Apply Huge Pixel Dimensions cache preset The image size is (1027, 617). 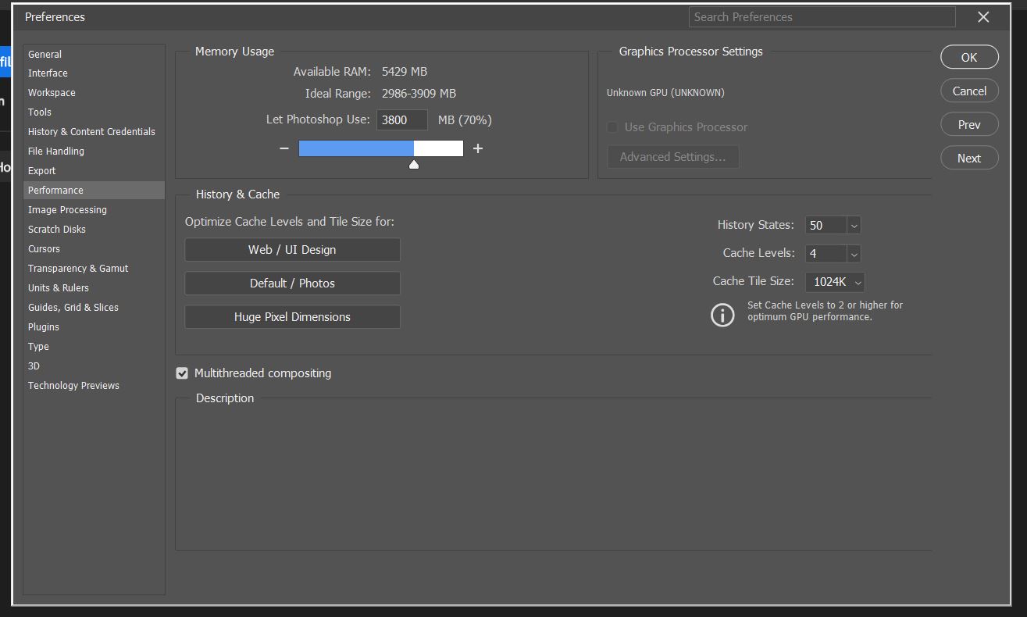[x=292, y=317]
